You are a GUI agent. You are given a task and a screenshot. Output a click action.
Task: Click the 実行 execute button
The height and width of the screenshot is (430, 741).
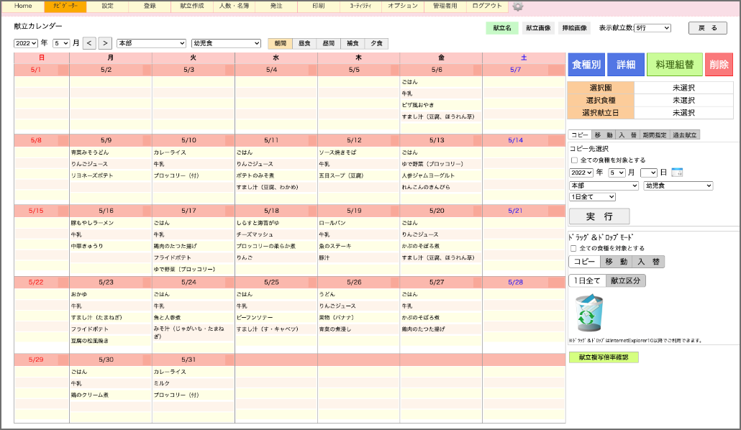tap(599, 216)
